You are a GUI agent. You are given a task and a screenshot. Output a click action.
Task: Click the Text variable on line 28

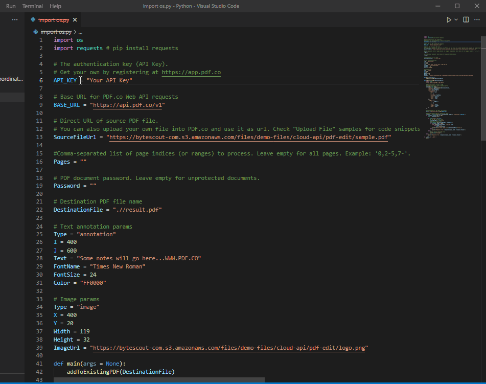(x=60, y=258)
